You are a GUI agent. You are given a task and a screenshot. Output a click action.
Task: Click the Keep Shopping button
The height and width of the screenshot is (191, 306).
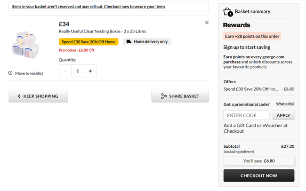coord(38,96)
